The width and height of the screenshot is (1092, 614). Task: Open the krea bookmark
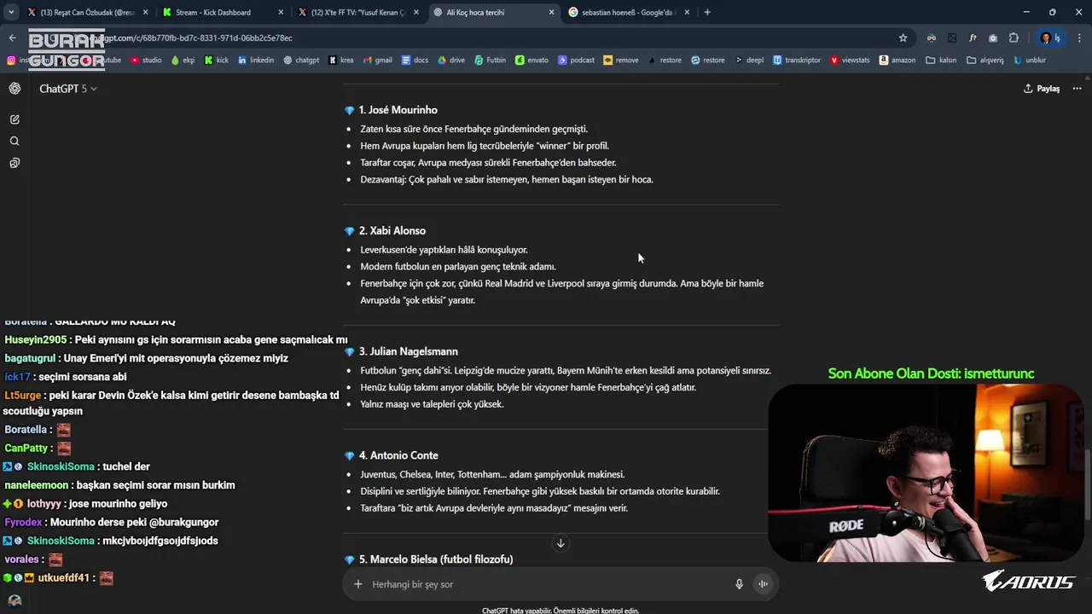coord(341,61)
